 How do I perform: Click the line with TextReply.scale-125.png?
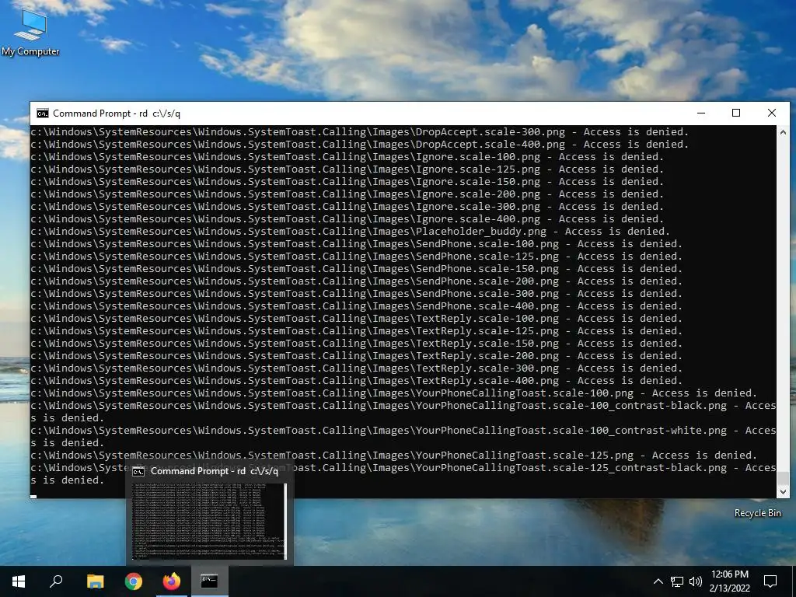(x=356, y=331)
